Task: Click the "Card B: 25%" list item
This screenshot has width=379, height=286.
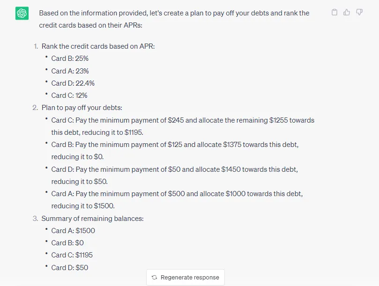Action: (x=70, y=59)
